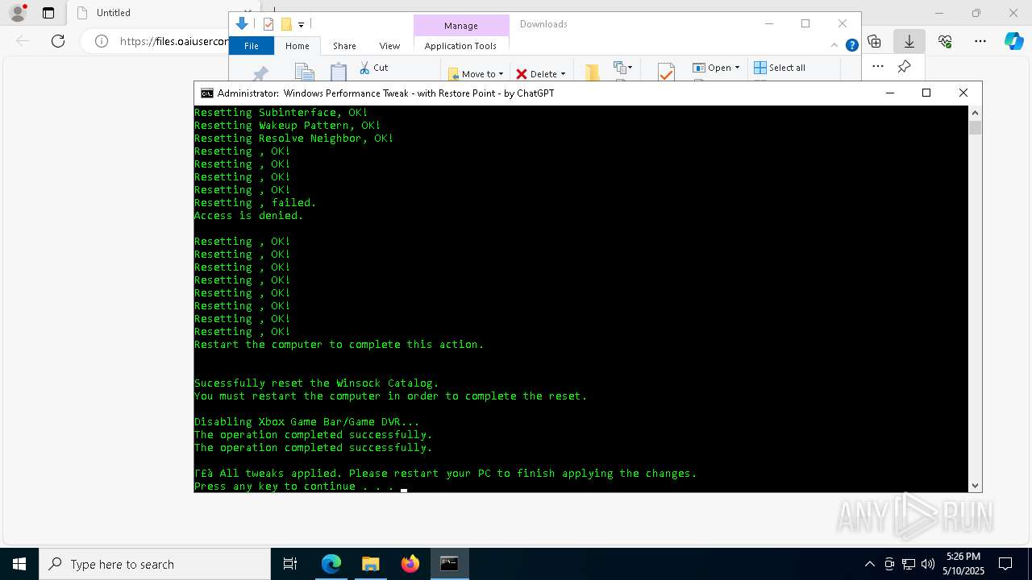Image resolution: width=1032 pixels, height=580 pixels.
Task: Click the Paste clipboard icon in ribbon
Action: (x=339, y=72)
